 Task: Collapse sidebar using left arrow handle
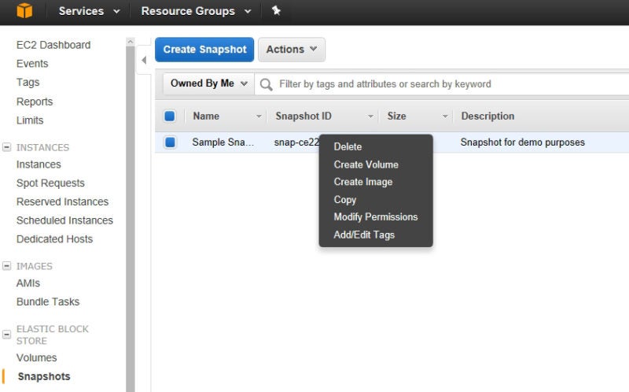coord(144,61)
